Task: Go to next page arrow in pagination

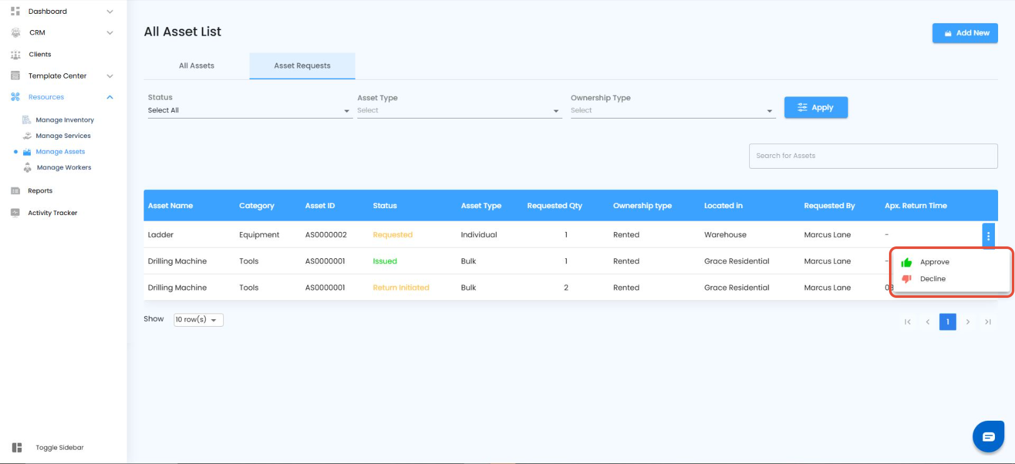Action: (968, 322)
